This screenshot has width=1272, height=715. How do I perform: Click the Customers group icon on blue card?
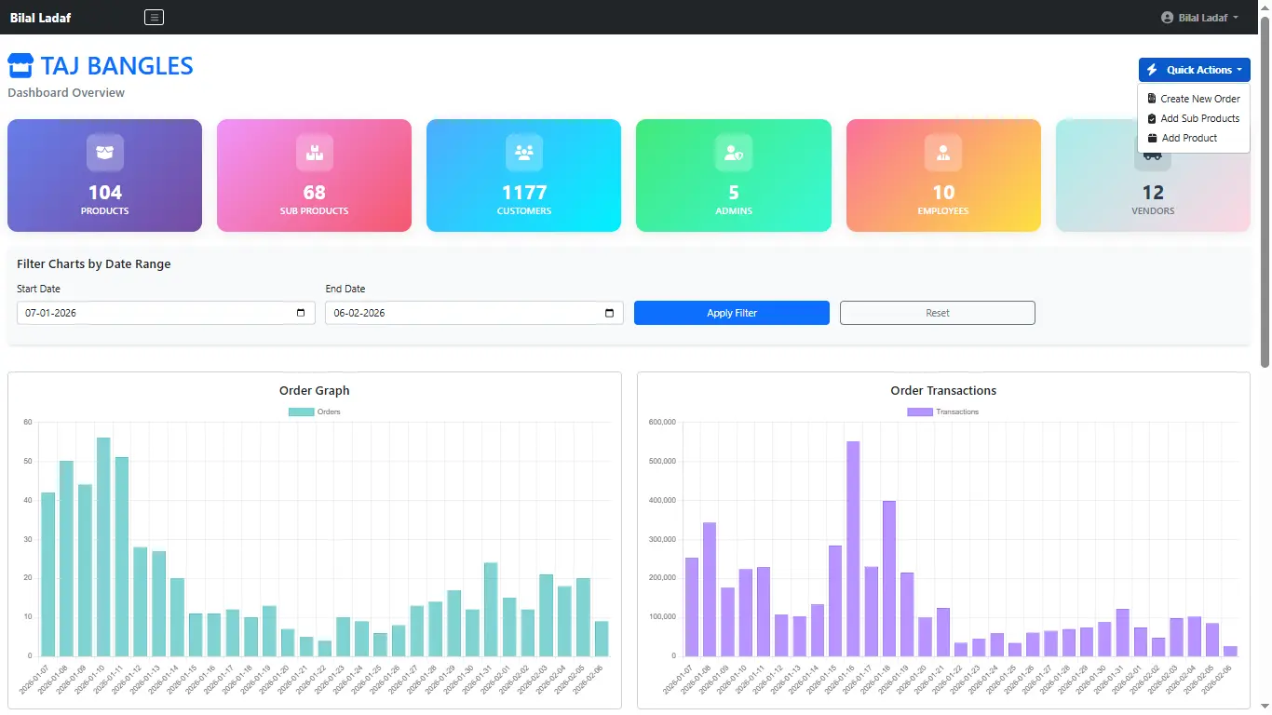click(x=523, y=152)
